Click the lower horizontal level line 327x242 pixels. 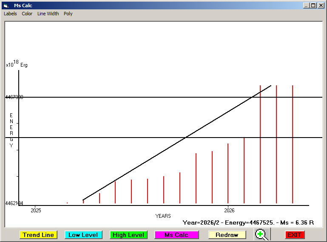(x=106, y=138)
